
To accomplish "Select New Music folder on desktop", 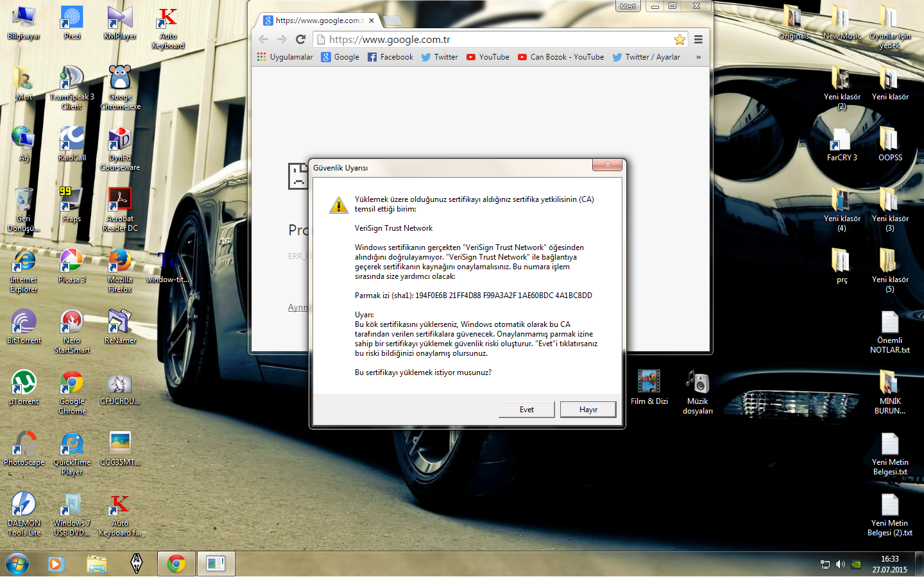I will click(x=842, y=23).
